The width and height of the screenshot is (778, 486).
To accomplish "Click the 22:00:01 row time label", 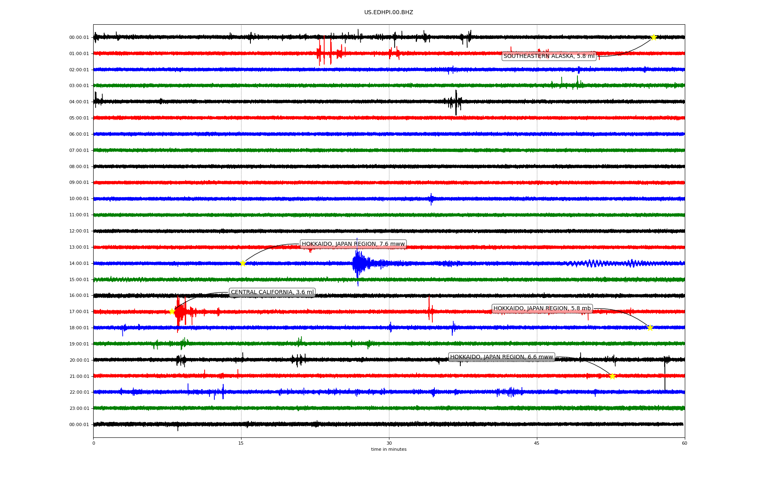I will (x=79, y=392).
